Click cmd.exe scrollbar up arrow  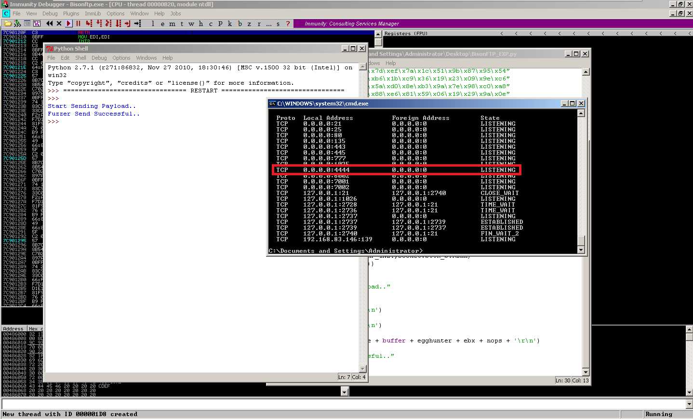click(581, 113)
